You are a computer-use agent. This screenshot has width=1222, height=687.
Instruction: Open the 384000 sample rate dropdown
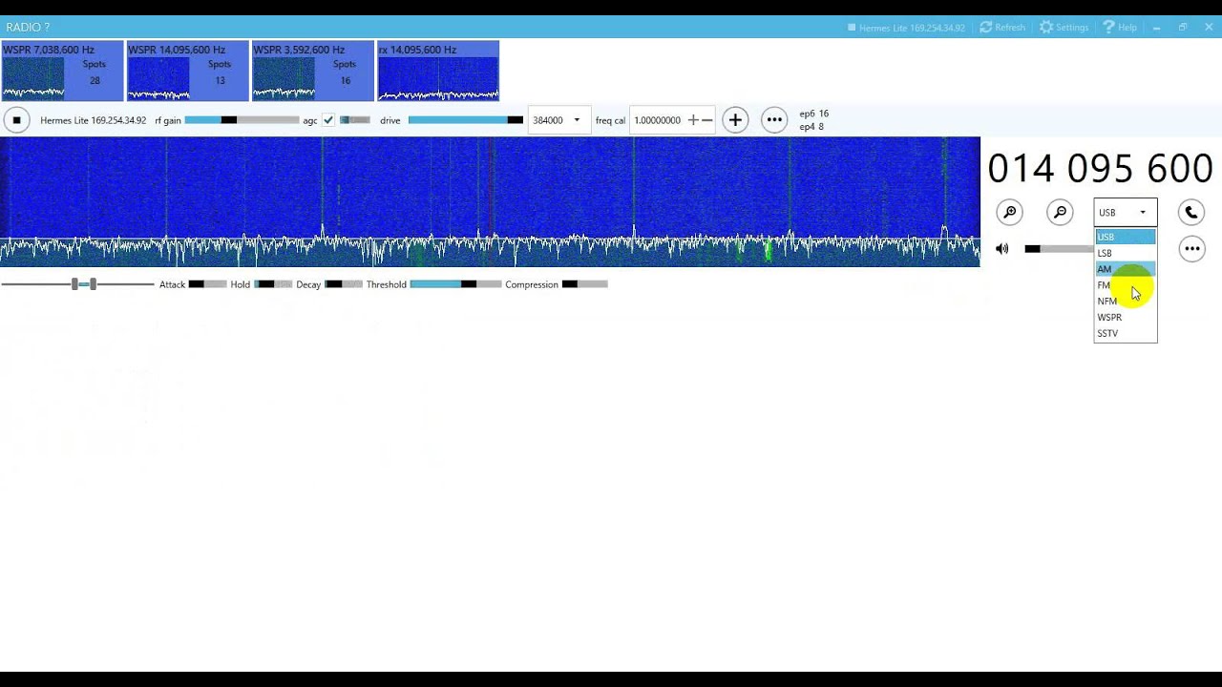pyautogui.click(x=558, y=120)
